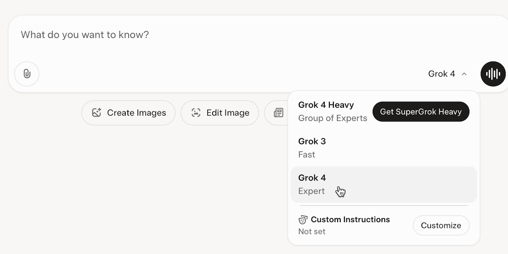This screenshot has width=508, height=254.
Task: Click the paperclip attach file icon
Action: click(27, 74)
